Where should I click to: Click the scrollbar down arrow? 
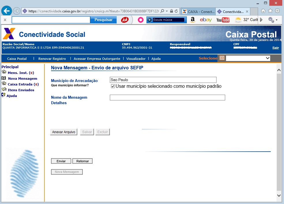279,195
